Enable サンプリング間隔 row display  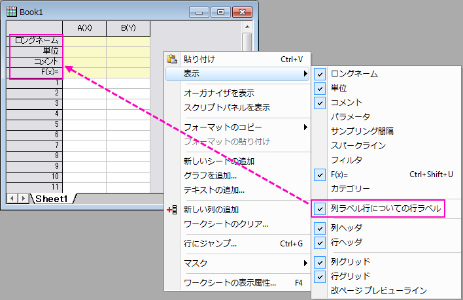pos(386,131)
